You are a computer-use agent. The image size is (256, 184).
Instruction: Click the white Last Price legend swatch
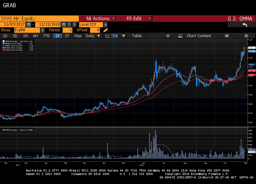click(x=3, y=41)
